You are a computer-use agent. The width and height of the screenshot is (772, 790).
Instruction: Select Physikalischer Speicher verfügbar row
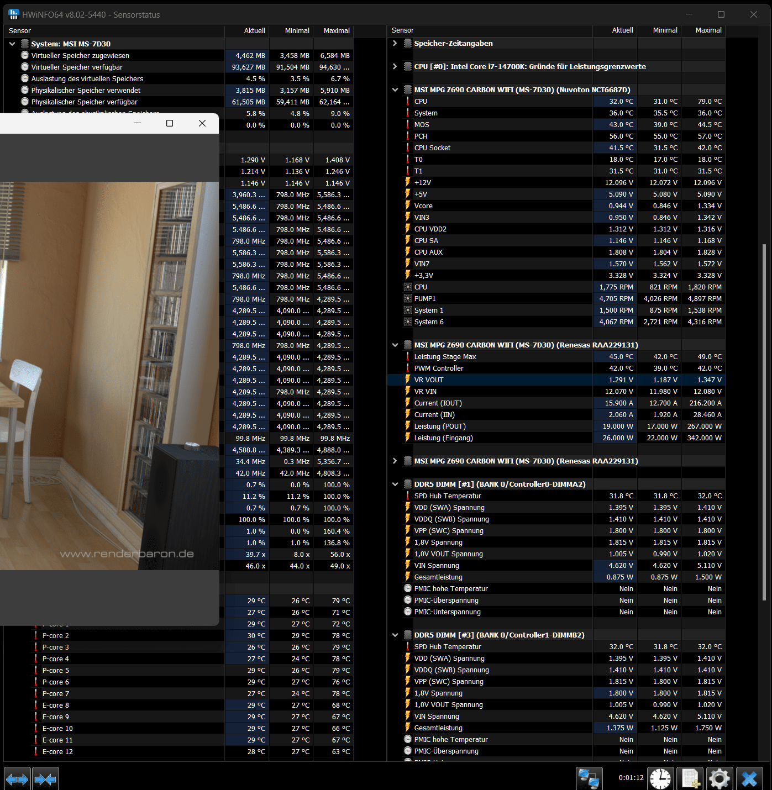(178, 102)
